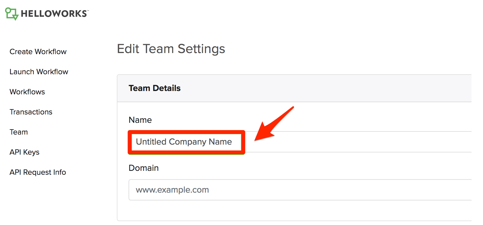Select the Edit Team Settings heading

click(171, 49)
